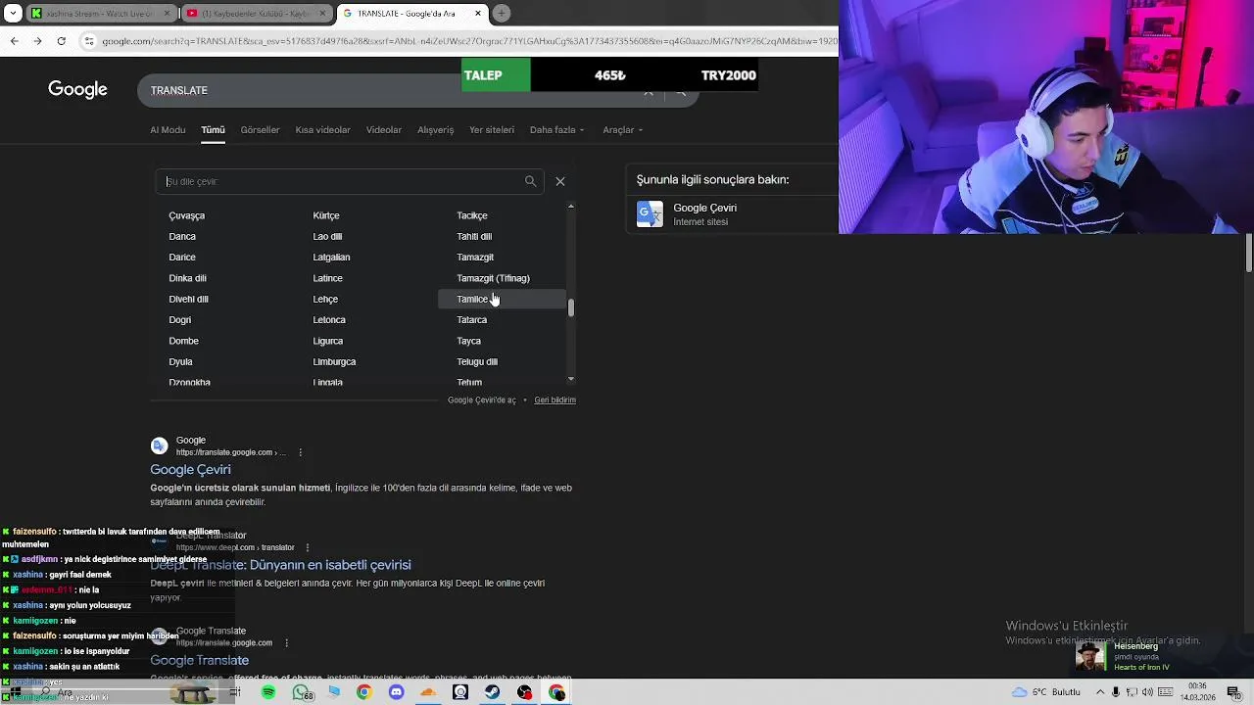This screenshot has width=1254, height=705.
Task: Select Kürtçe from the language list
Action: (x=326, y=215)
